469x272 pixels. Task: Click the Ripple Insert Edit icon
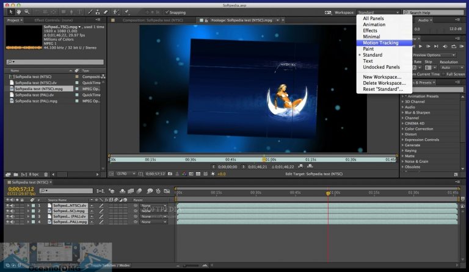(x=300, y=166)
